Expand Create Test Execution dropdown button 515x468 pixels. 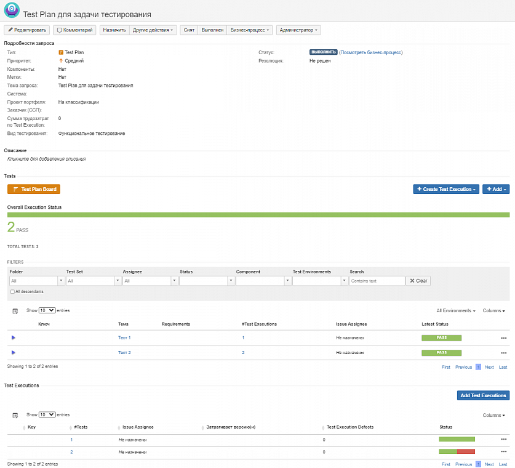pyautogui.click(x=446, y=189)
